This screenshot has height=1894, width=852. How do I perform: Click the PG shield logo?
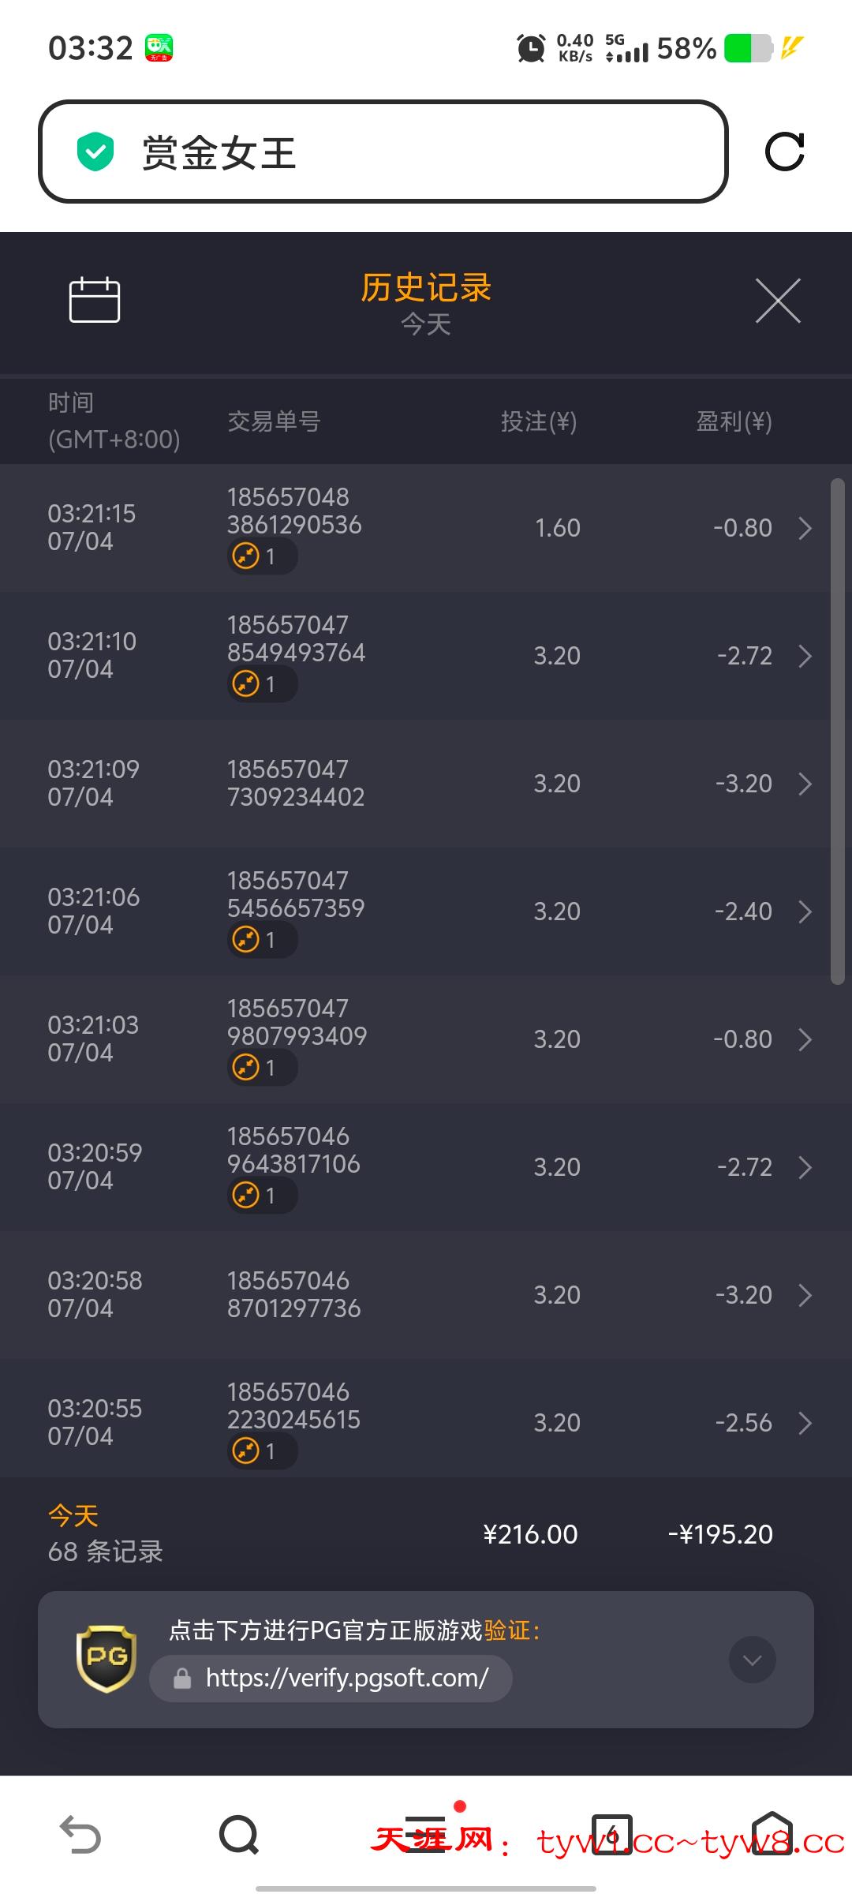[x=106, y=1658]
